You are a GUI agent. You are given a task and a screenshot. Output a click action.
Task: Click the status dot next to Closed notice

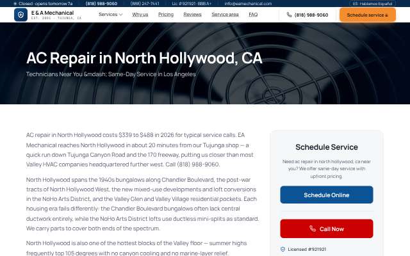pos(15,4)
